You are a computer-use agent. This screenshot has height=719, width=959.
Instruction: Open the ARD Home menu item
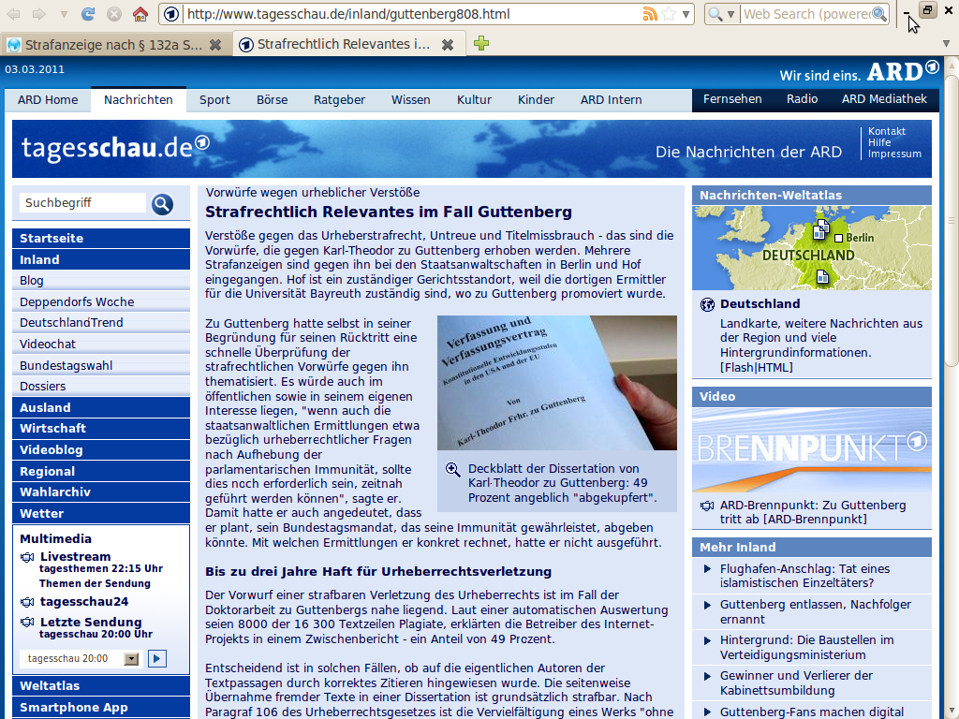48,99
